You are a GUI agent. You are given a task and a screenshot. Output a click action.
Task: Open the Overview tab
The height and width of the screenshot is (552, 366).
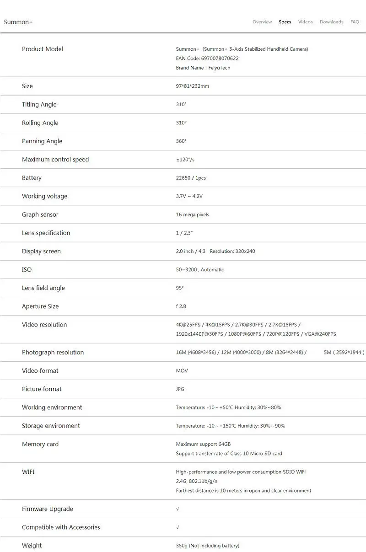point(262,22)
